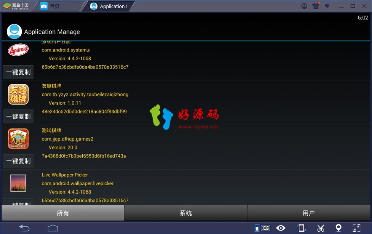The image size is (372, 234).
Task: Click the shake device icon
Action: 301,228
